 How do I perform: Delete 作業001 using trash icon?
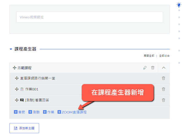tap(163, 89)
